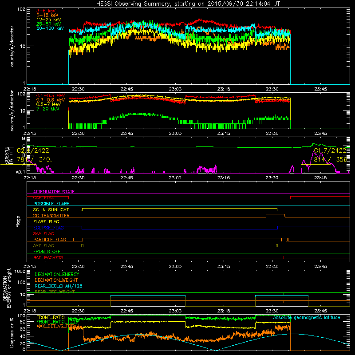Click the 'C1.7/2422' flare annotation

point(330,151)
